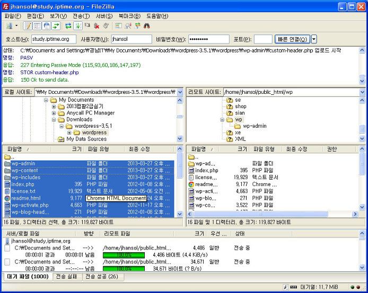
Task: Toggle the transfer queue display
Action: [x=56, y=26]
